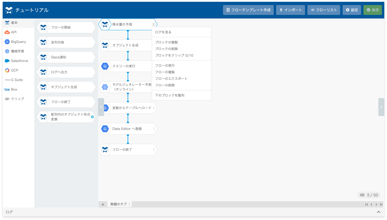Select the Salesforce category in the sidebar
Viewport: 387px width, 220px height.
tap(18, 61)
